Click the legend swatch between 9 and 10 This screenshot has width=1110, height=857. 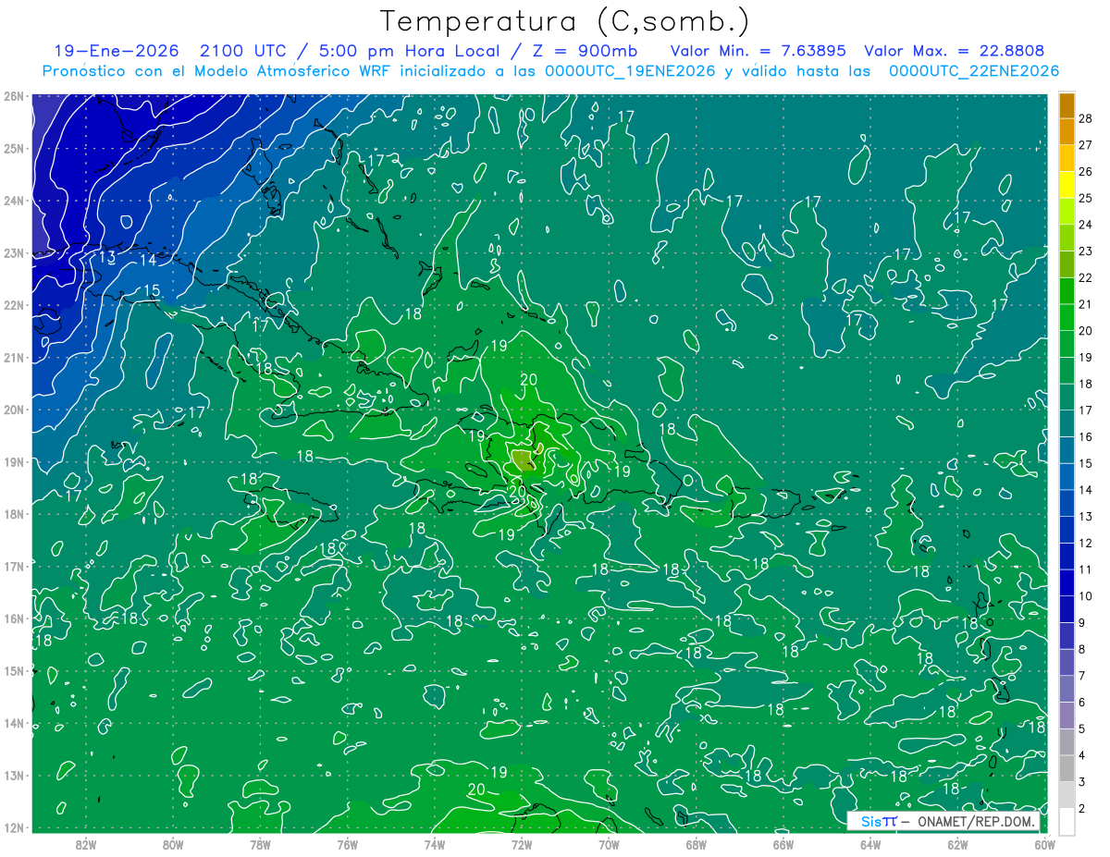[1067, 610]
